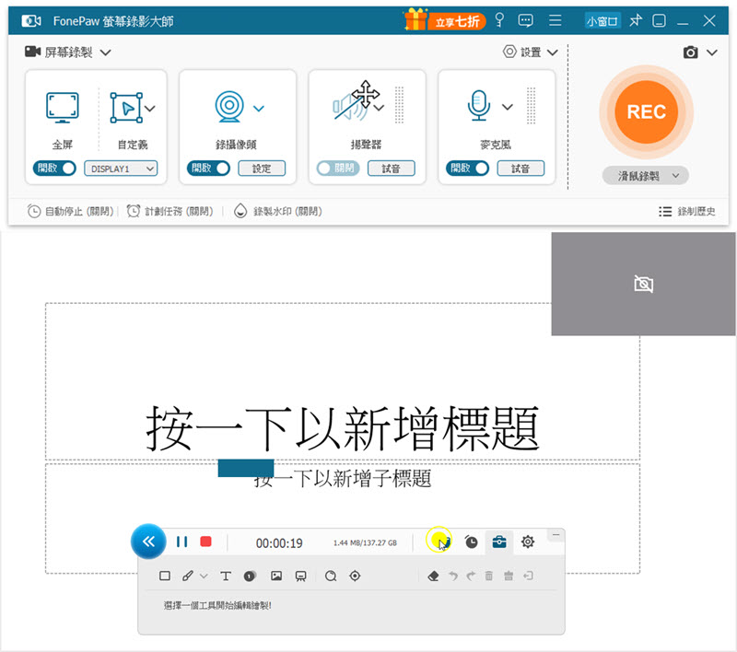Open the clock timer option on recording bar

(x=471, y=542)
